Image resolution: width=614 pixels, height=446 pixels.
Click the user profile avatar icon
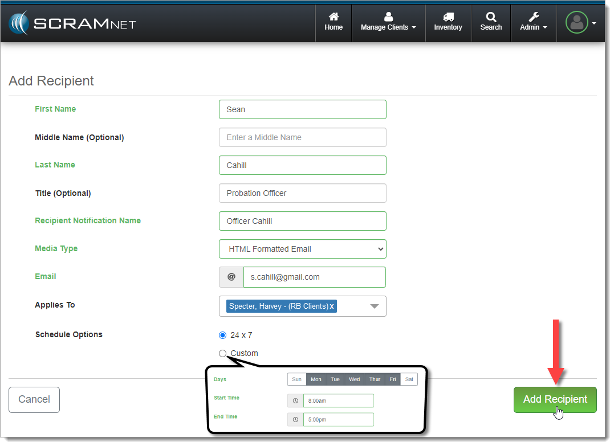[577, 23]
